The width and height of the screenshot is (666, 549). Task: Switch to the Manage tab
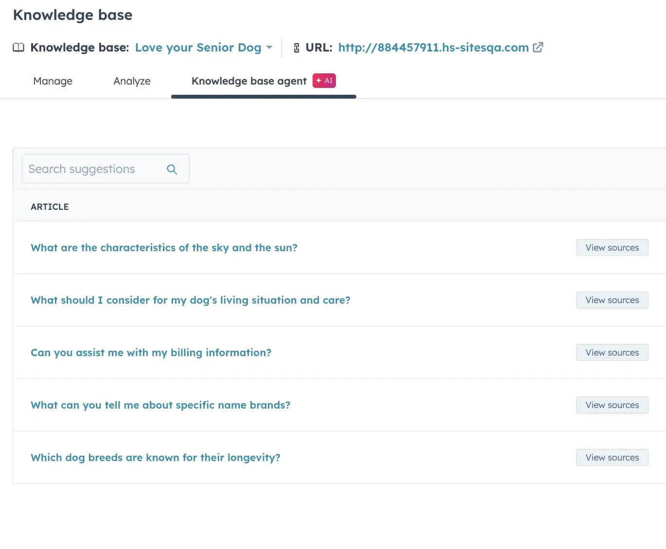point(53,81)
